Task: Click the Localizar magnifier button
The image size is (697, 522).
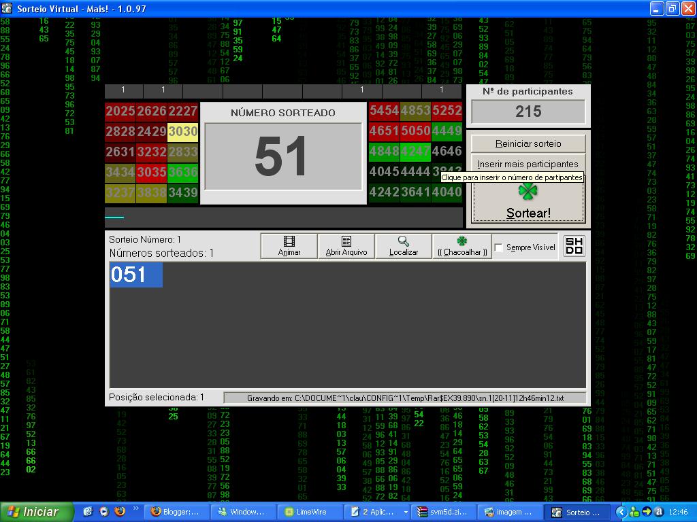Action: click(x=404, y=246)
